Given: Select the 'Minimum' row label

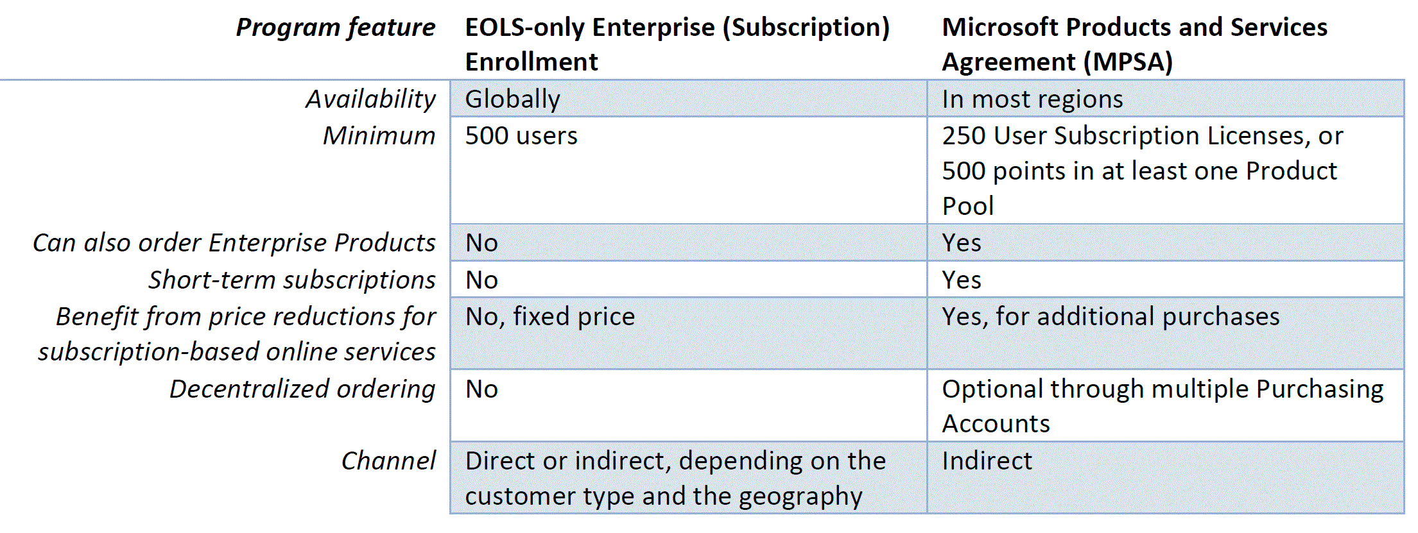Looking at the screenshot, I should [x=379, y=136].
